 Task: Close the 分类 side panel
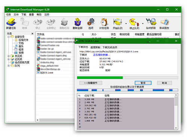pos(33,34)
